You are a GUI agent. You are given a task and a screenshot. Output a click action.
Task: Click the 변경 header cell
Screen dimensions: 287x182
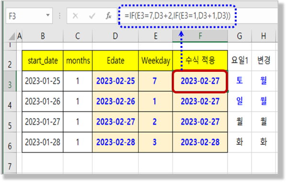point(264,61)
